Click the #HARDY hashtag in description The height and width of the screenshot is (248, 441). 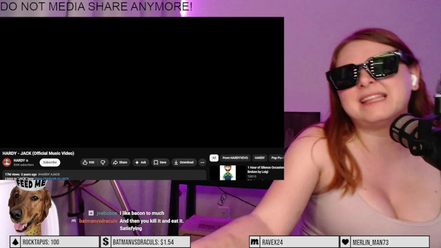pyautogui.click(x=44, y=174)
